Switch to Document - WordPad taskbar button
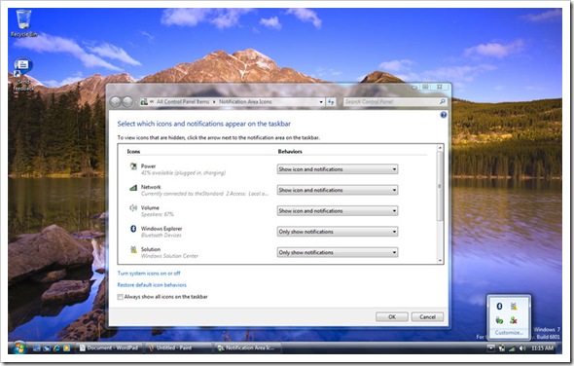This screenshot has height=366, width=574. [109, 348]
